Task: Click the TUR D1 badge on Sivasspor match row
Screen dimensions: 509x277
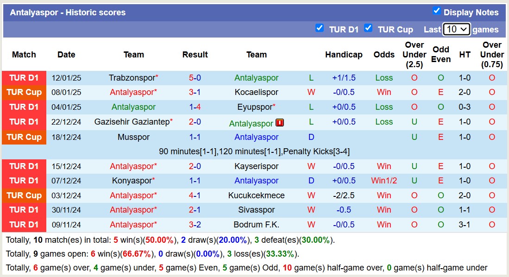Action: [24, 210]
